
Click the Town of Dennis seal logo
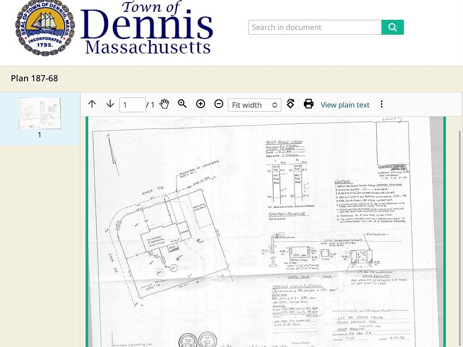point(45,27)
